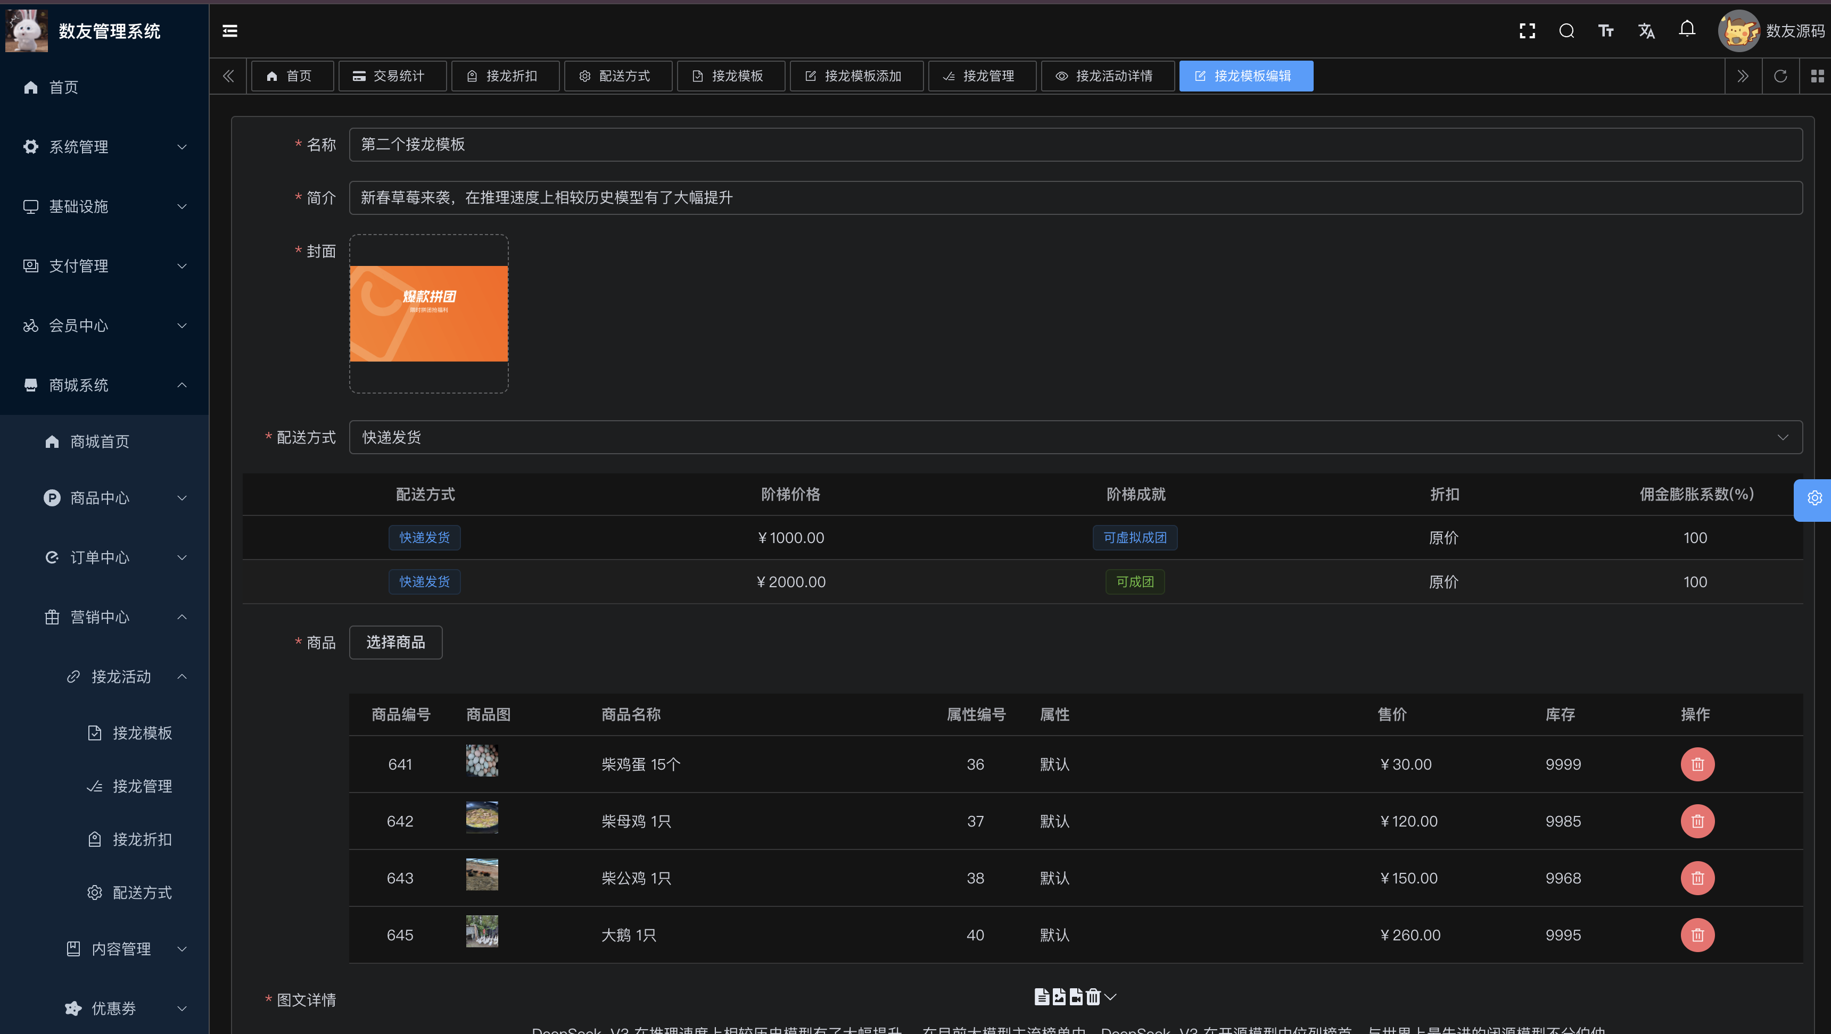Click the 柴母鸡 product thumbnail
Viewport: 1831px width, 1034px height.
pyautogui.click(x=482, y=818)
